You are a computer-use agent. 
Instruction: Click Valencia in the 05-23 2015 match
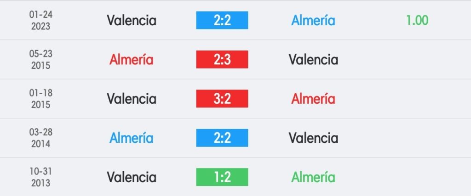tap(313, 59)
